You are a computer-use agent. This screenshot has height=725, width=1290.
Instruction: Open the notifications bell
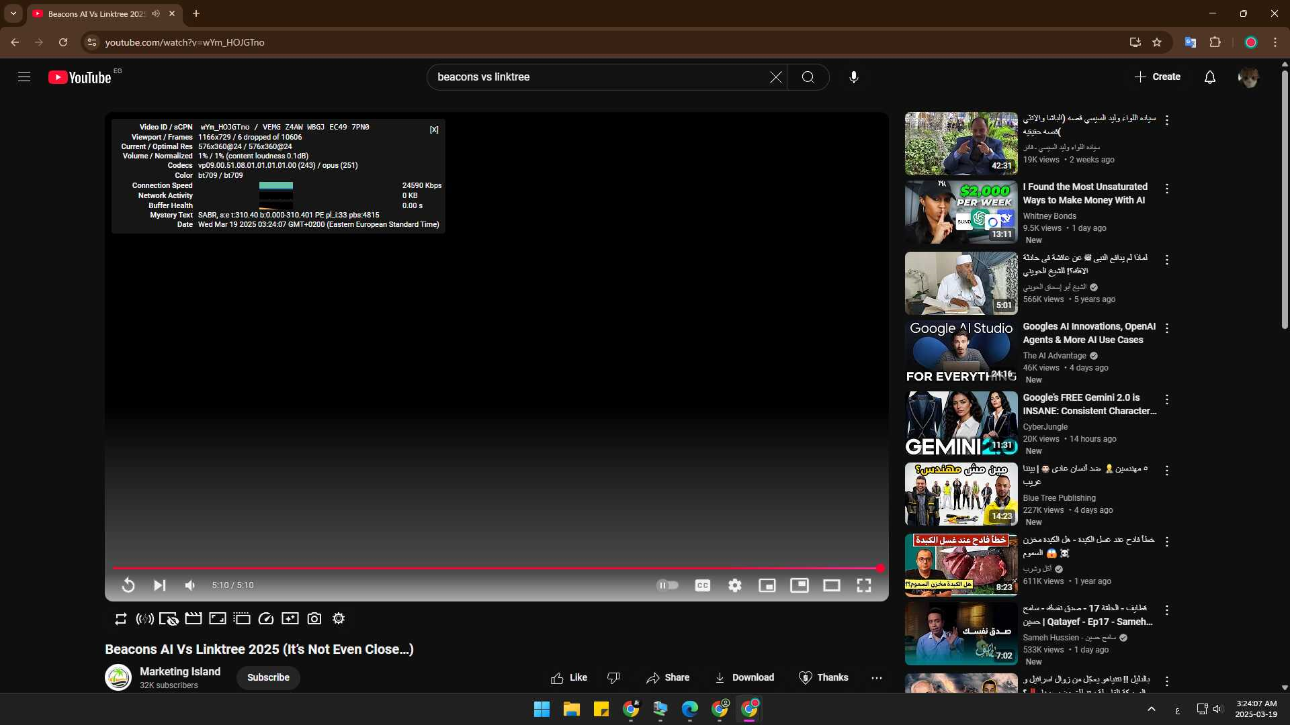[x=1209, y=77]
